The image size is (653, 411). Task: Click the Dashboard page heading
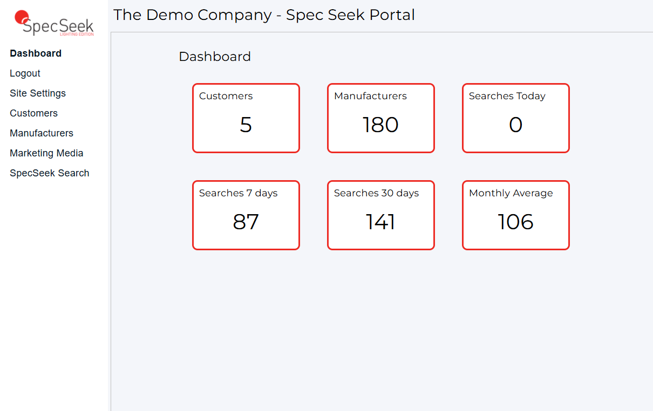(215, 57)
